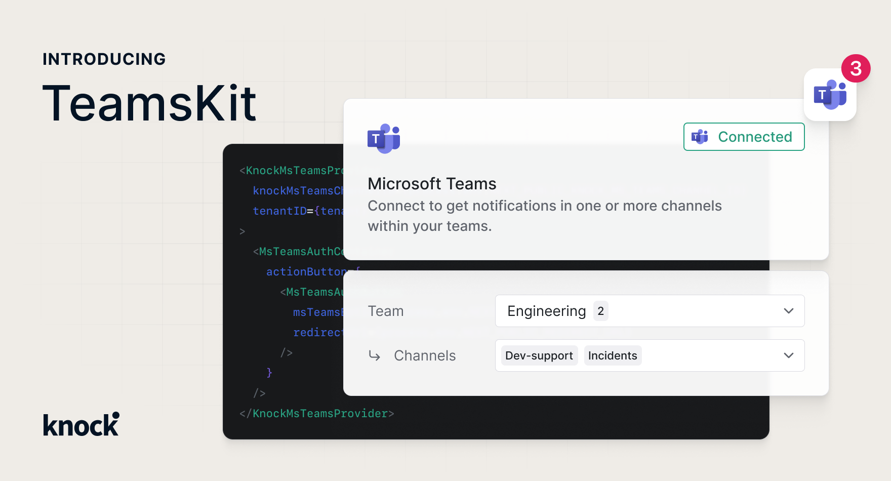
Task: Open the Engineering dropdown chevron
Action: tap(788, 311)
